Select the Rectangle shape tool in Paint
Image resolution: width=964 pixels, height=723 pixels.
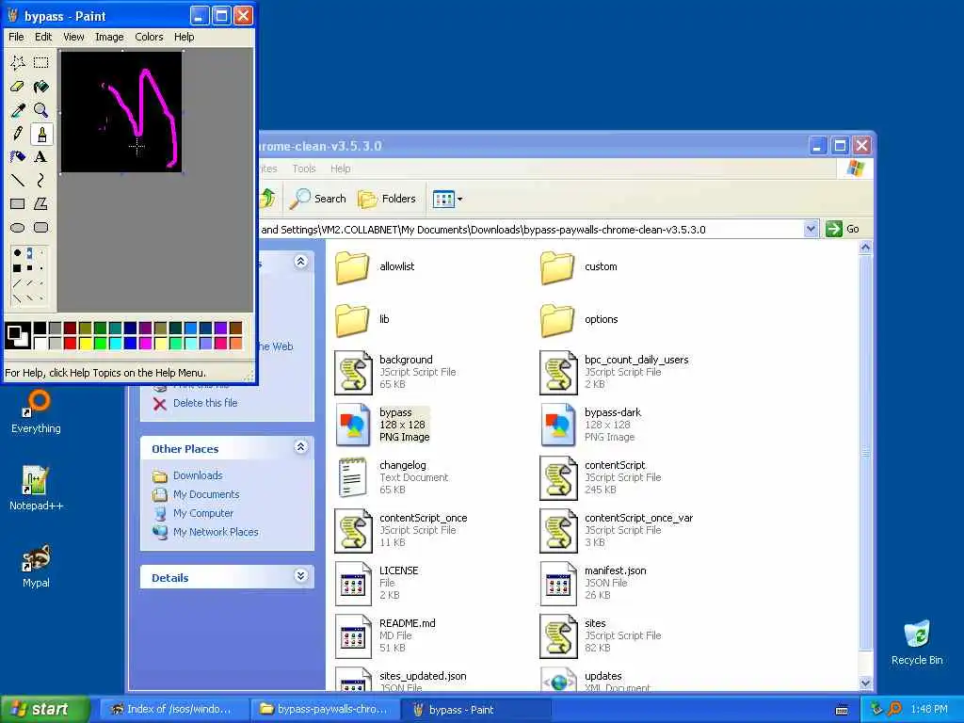coord(18,203)
